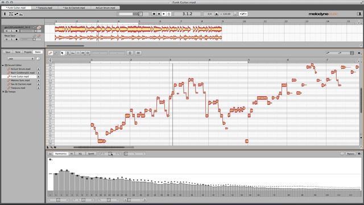Screen dimensions: 364x205
Task: Click the stop button in the transport bar
Action: 159,14
